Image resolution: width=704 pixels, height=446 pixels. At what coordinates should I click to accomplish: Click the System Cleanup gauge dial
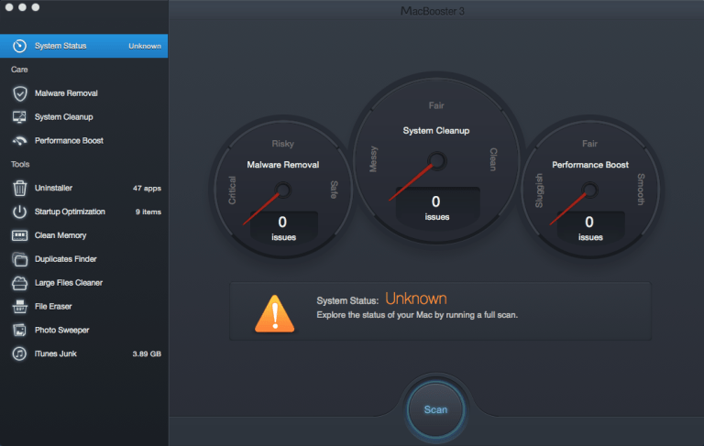pyautogui.click(x=436, y=159)
